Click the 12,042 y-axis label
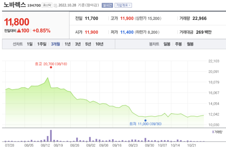Viewport: 226px width, 152px height. pyautogui.click(x=214, y=114)
